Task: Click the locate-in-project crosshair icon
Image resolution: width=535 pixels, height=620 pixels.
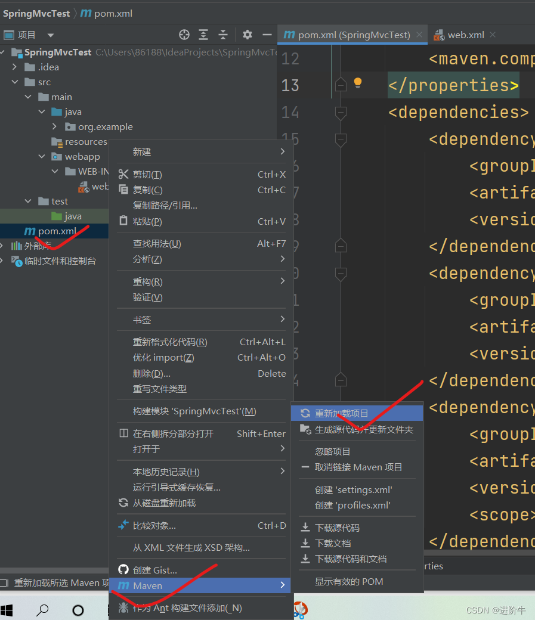Action: (x=184, y=35)
